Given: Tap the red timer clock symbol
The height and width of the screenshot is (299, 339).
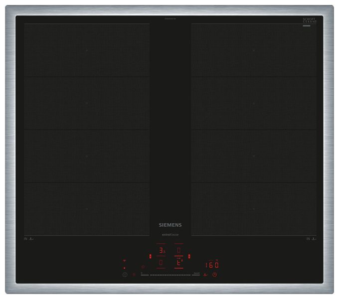Looking at the screenshot, I should [214, 275].
